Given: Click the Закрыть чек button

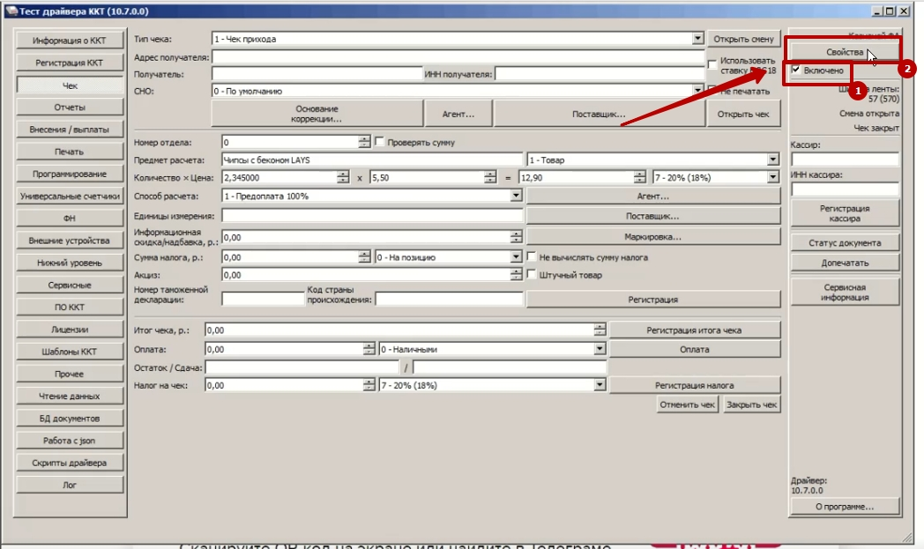Looking at the screenshot, I should click(751, 404).
